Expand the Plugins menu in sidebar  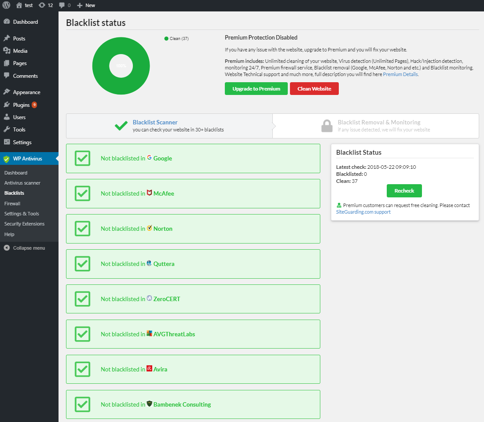coord(21,105)
